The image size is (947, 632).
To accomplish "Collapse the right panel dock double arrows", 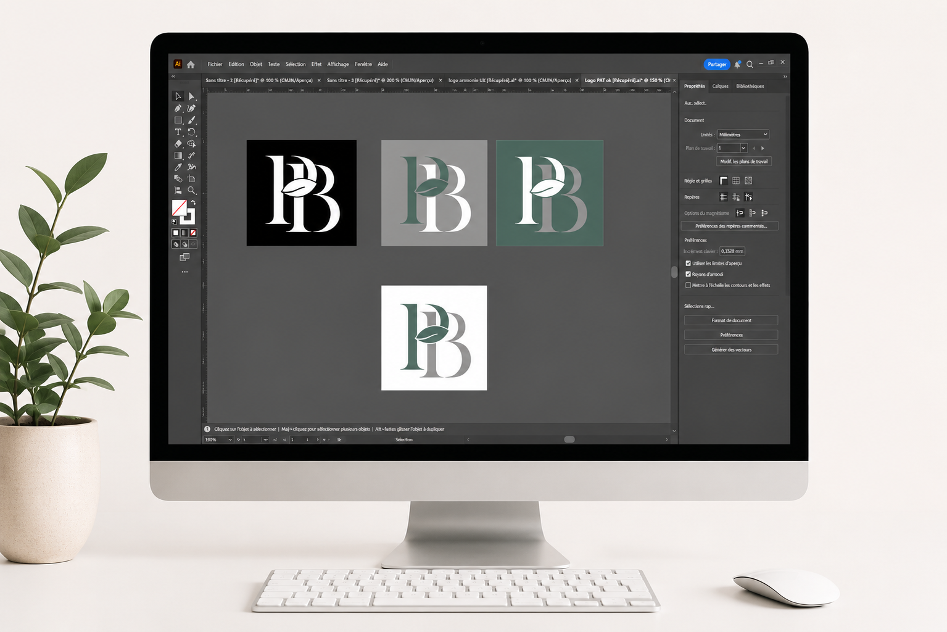I will (x=785, y=77).
